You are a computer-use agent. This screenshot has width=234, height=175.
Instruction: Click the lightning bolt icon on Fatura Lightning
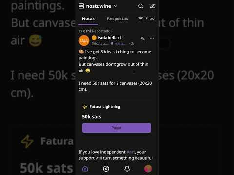point(85,107)
